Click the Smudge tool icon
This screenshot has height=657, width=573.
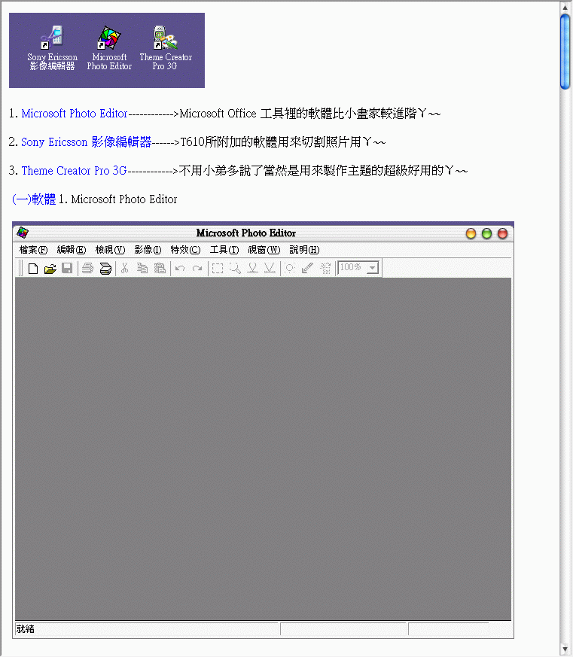[252, 268]
